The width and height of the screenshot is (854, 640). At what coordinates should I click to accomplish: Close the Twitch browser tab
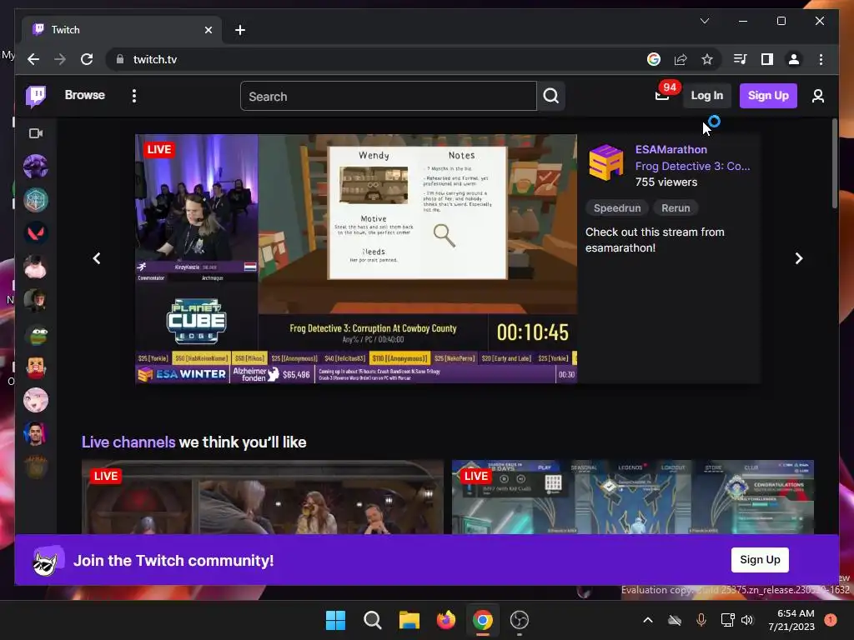[x=208, y=30]
